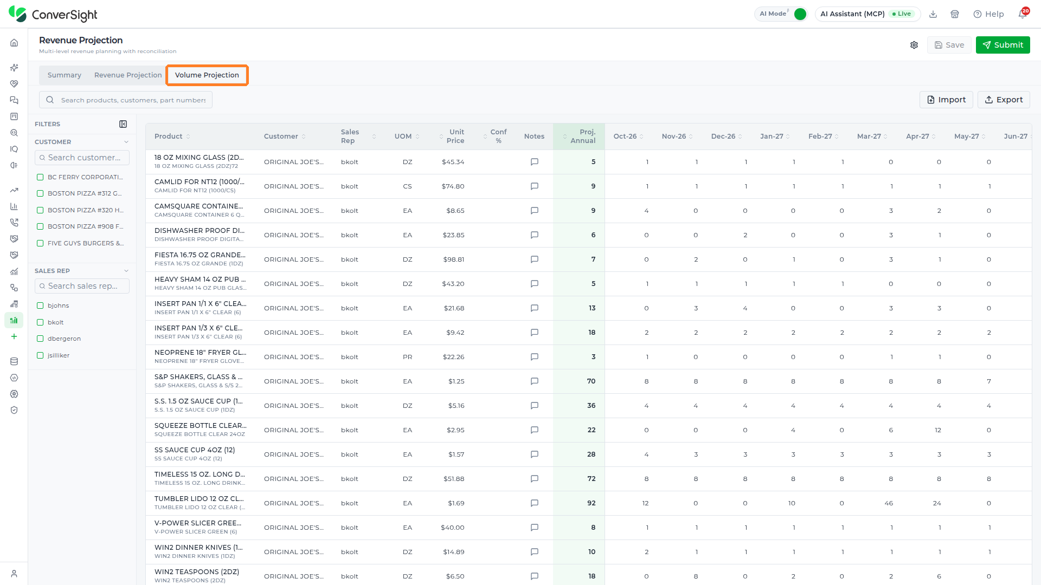
Task: Open the phone call icon in the sidebar
Action: tap(14, 223)
